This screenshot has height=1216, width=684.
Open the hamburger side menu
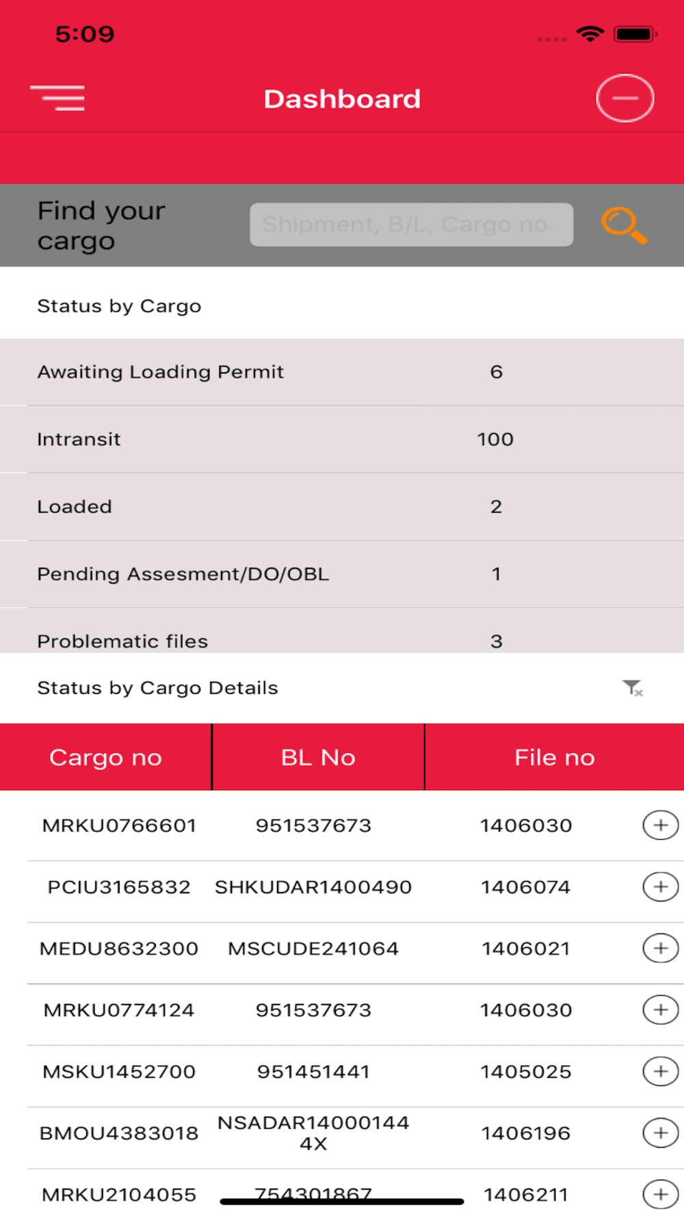point(57,98)
